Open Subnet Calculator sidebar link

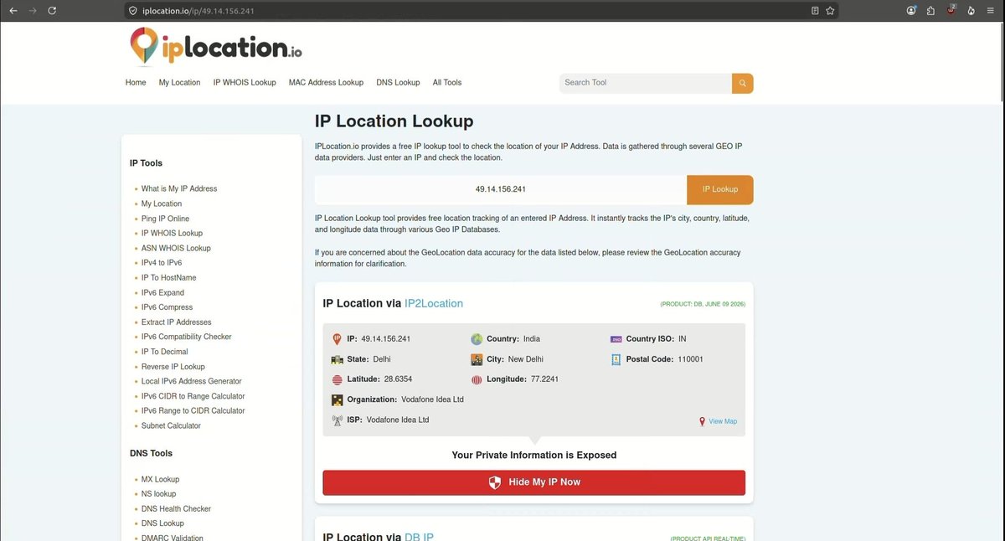click(171, 425)
